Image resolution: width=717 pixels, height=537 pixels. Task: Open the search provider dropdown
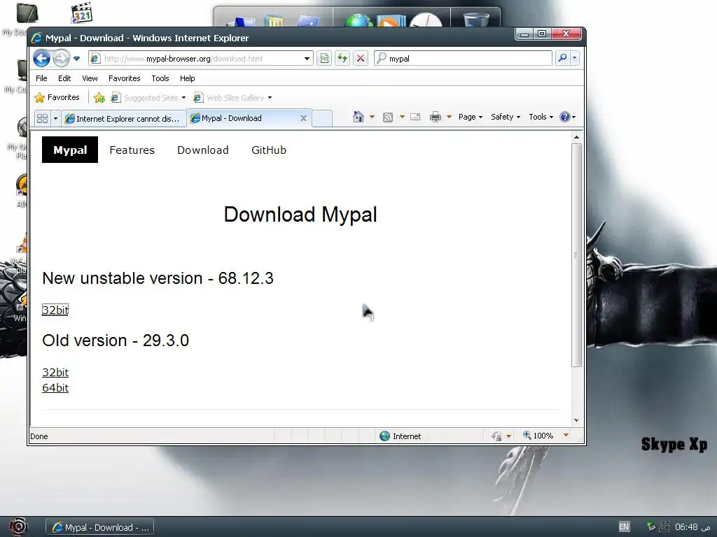(x=574, y=58)
